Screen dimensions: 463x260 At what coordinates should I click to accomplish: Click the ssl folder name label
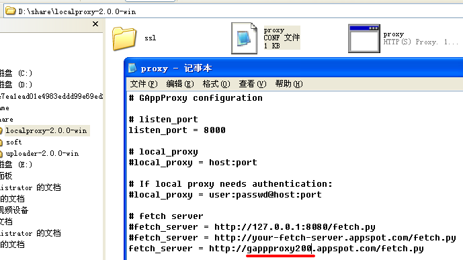(151, 38)
